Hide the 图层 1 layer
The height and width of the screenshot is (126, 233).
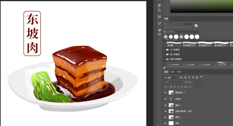[165, 117]
